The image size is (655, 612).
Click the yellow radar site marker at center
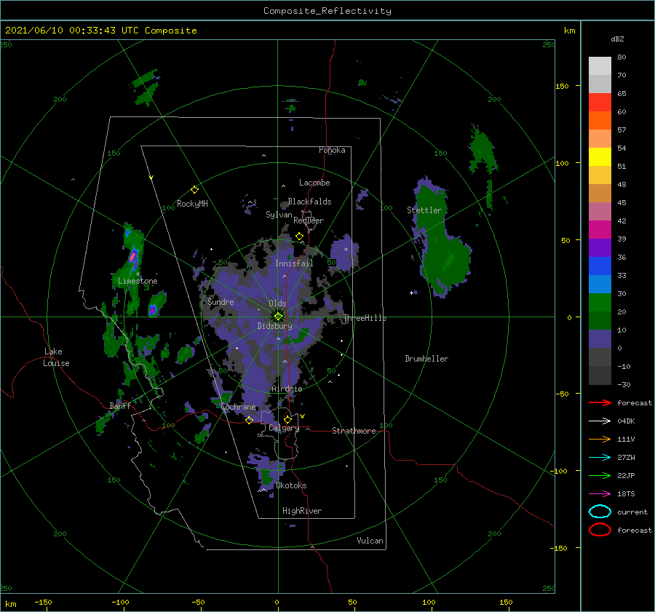(x=278, y=317)
